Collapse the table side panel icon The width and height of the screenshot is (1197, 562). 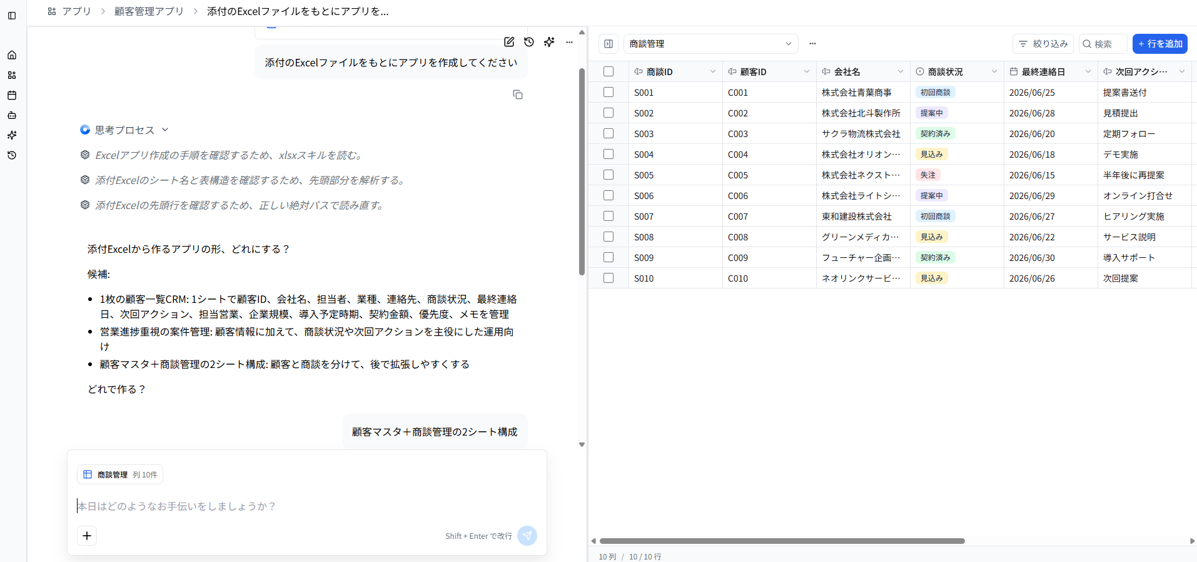(609, 44)
